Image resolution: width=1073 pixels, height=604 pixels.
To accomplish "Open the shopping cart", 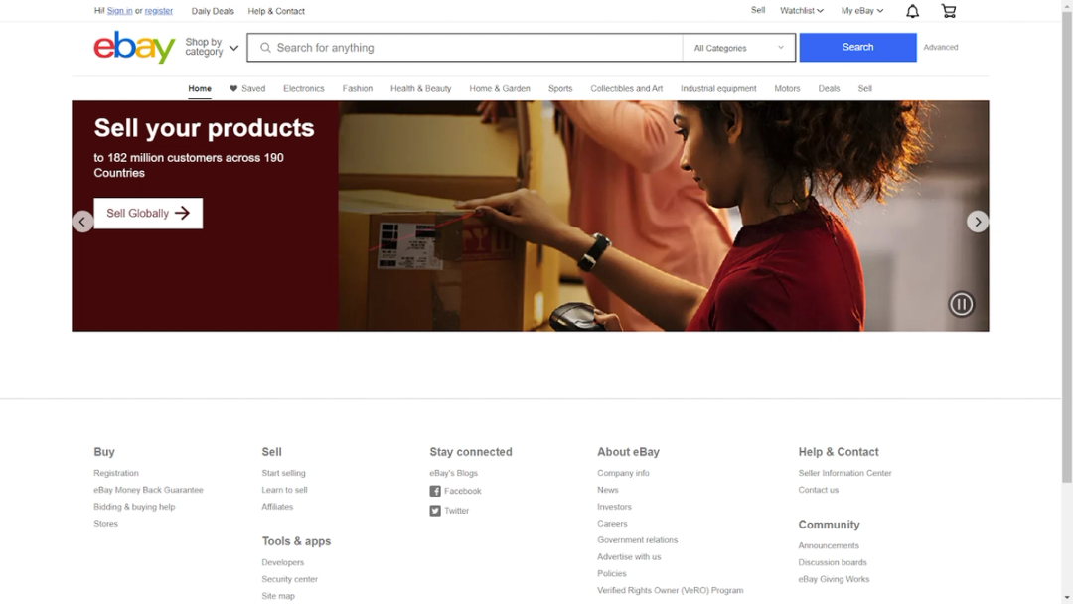I will 949,11.
